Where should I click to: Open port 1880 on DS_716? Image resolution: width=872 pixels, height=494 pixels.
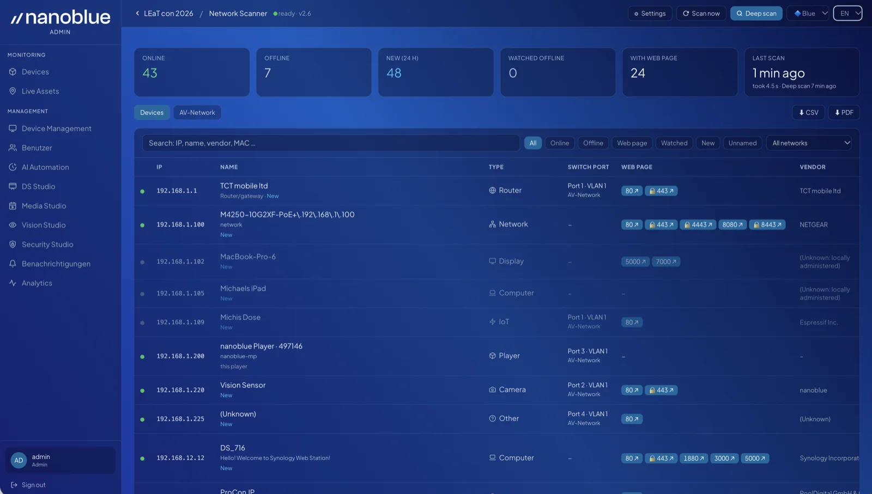[x=694, y=459]
